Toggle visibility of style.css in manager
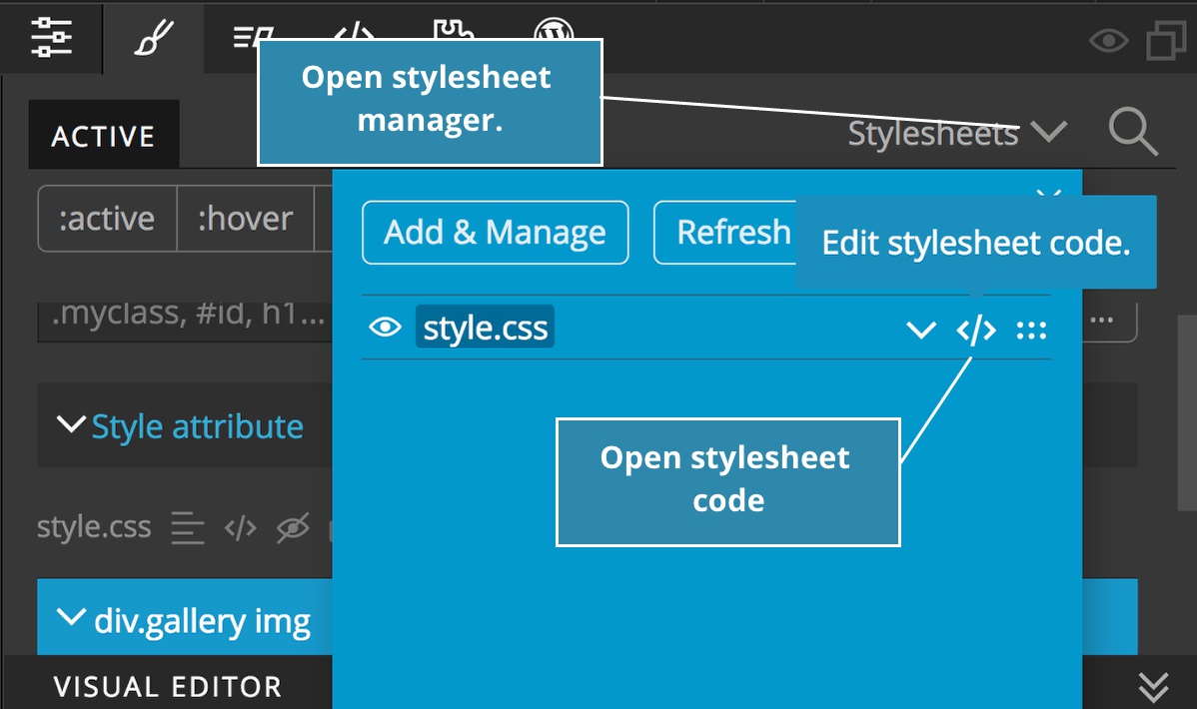1197x709 pixels. point(385,328)
